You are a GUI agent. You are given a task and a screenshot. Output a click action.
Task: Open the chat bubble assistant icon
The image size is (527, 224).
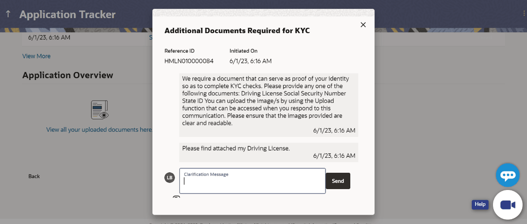point(508,175)
